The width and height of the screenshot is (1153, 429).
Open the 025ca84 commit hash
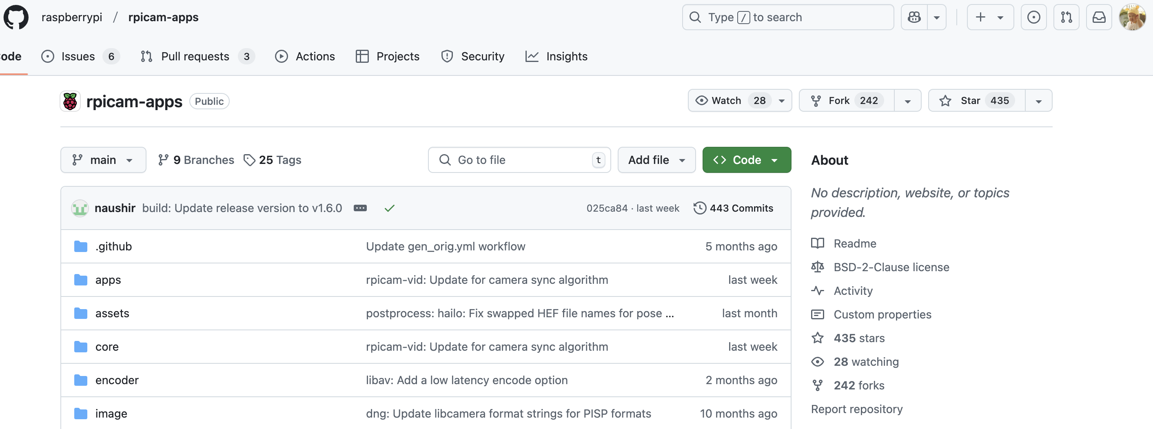607,208
